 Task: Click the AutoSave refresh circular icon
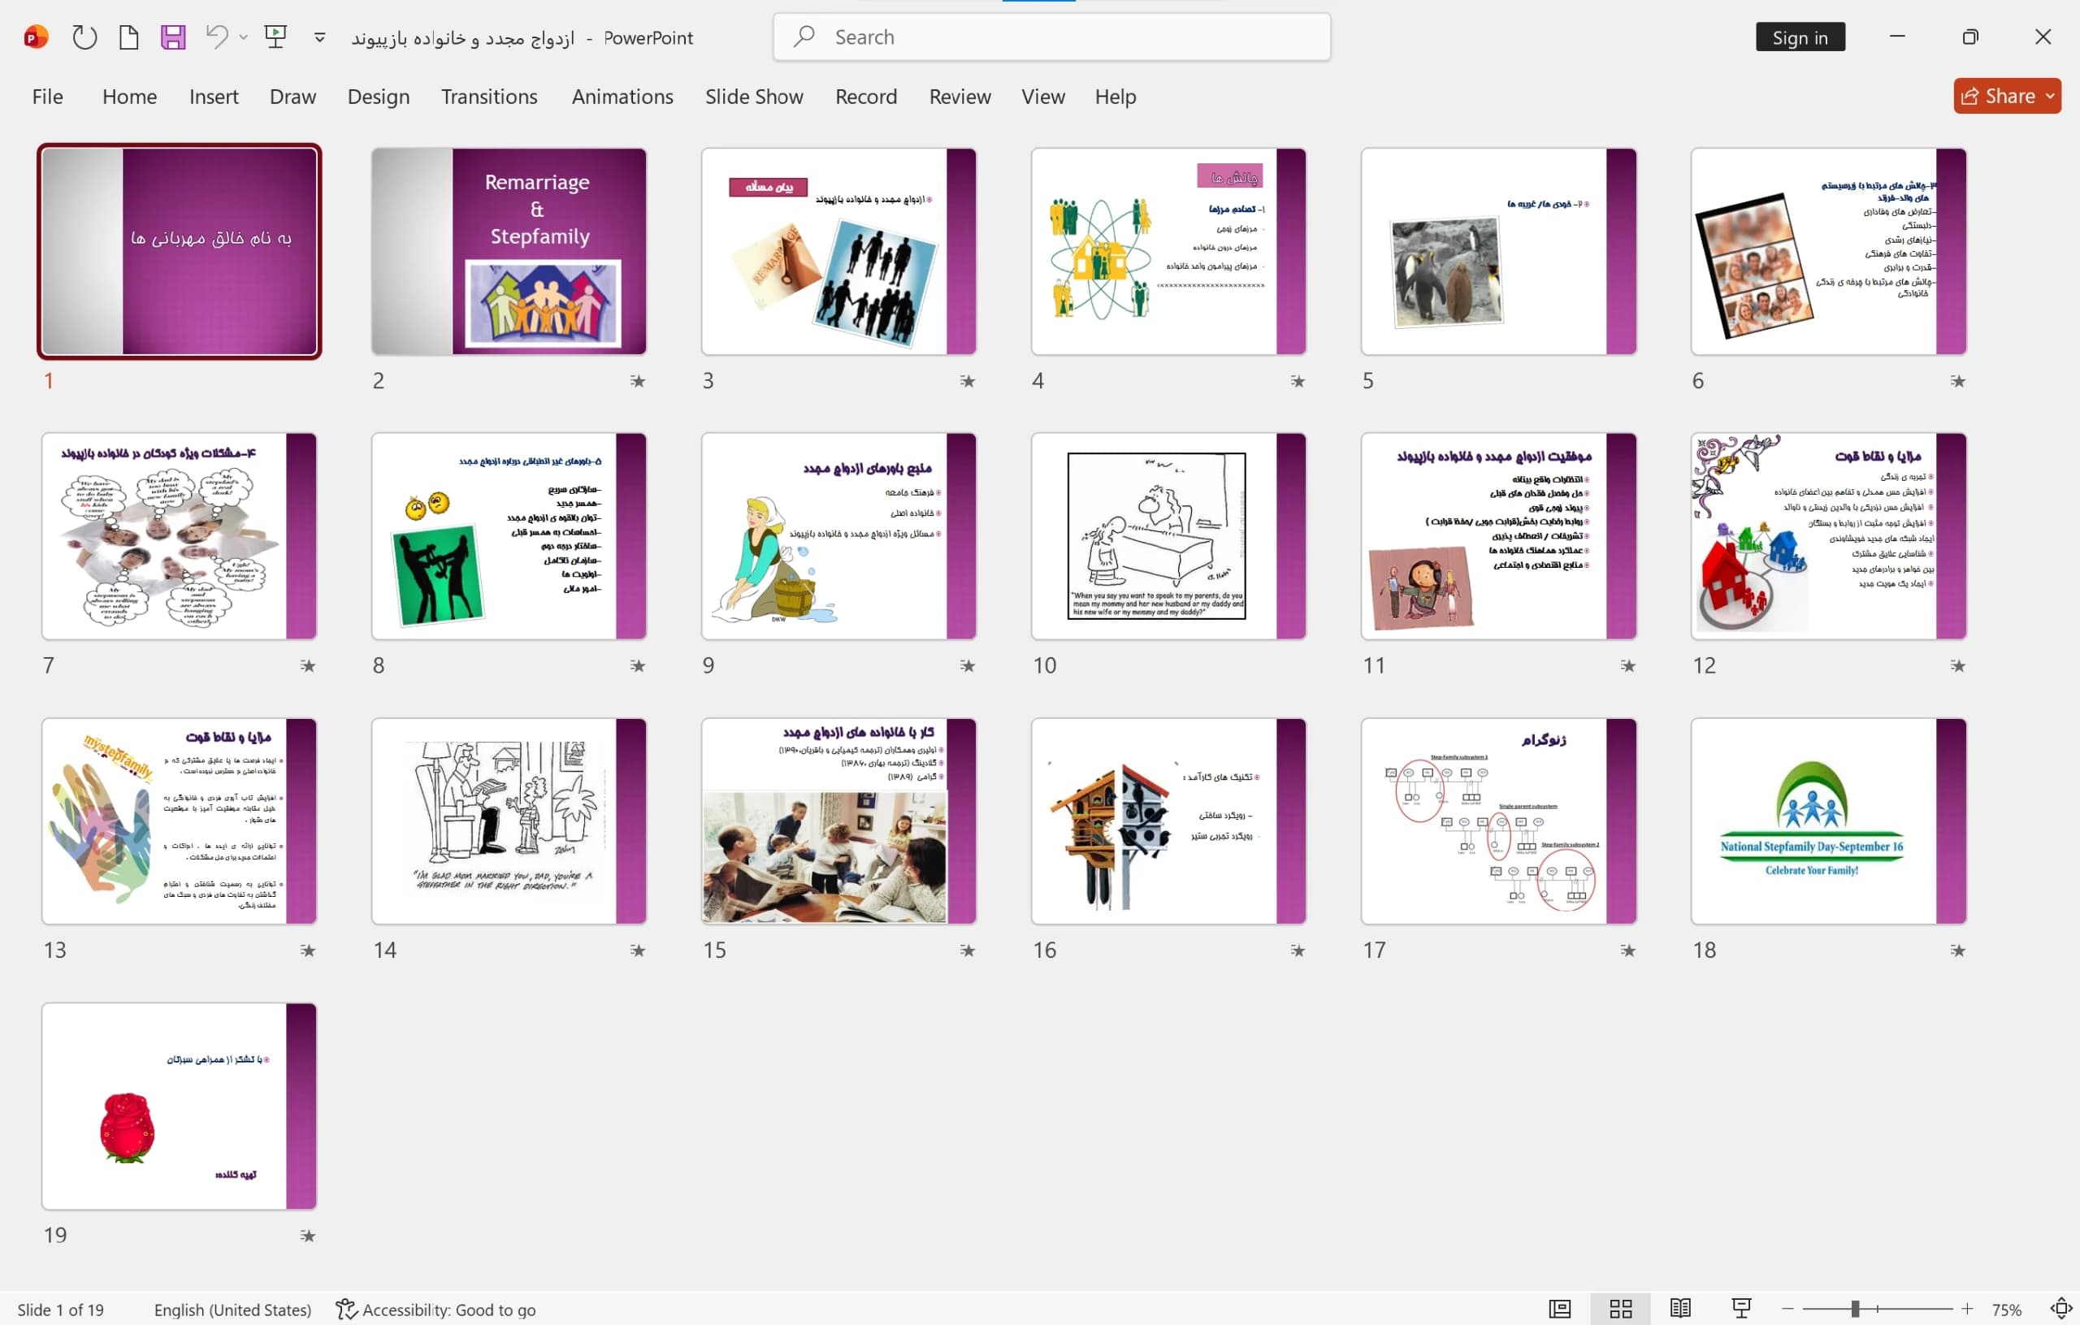coord(84,37)
